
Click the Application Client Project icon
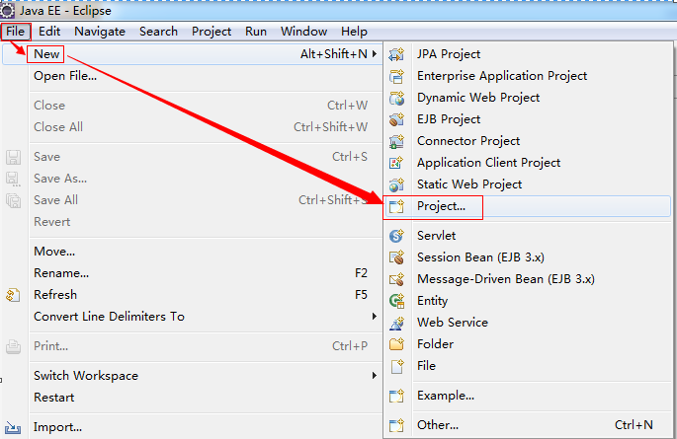coord(396,163)
